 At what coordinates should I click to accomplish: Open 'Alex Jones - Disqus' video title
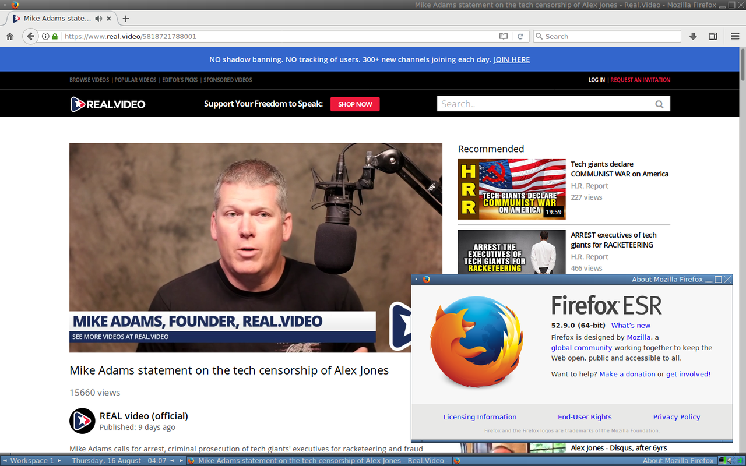point(619,448)
